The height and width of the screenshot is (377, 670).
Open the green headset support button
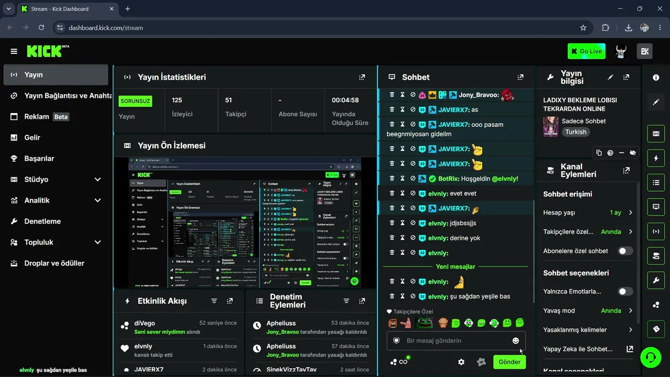pos(651,357)
